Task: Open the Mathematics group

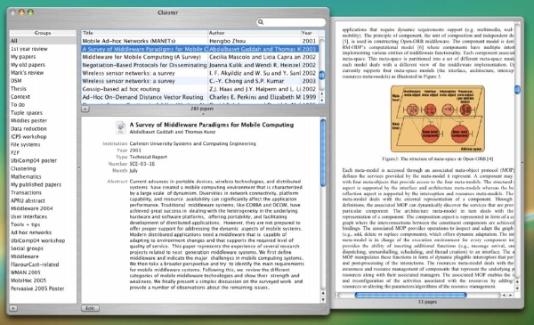Action: [43, 176]
